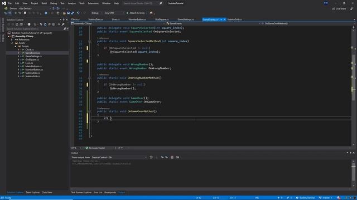Switch to the Lives.cs editor tab
This screenshot has height=200, width=357.
(115, 19)
